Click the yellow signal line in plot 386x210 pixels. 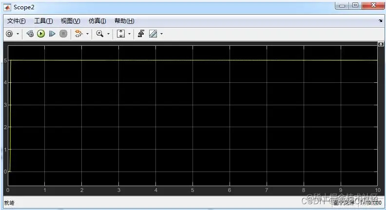(193, 60)
